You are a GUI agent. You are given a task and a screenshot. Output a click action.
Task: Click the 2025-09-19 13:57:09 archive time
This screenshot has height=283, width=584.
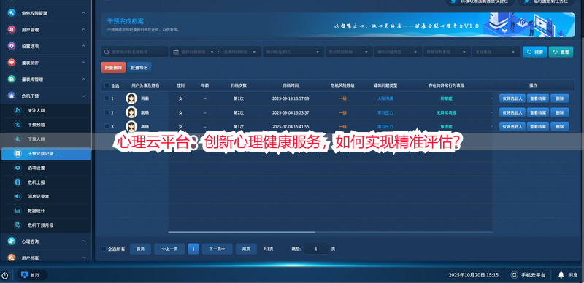tap(291, 98)
